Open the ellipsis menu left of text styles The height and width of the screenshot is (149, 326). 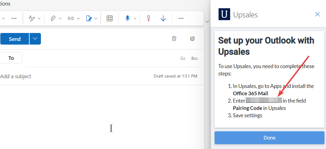(x=14, y=18)
